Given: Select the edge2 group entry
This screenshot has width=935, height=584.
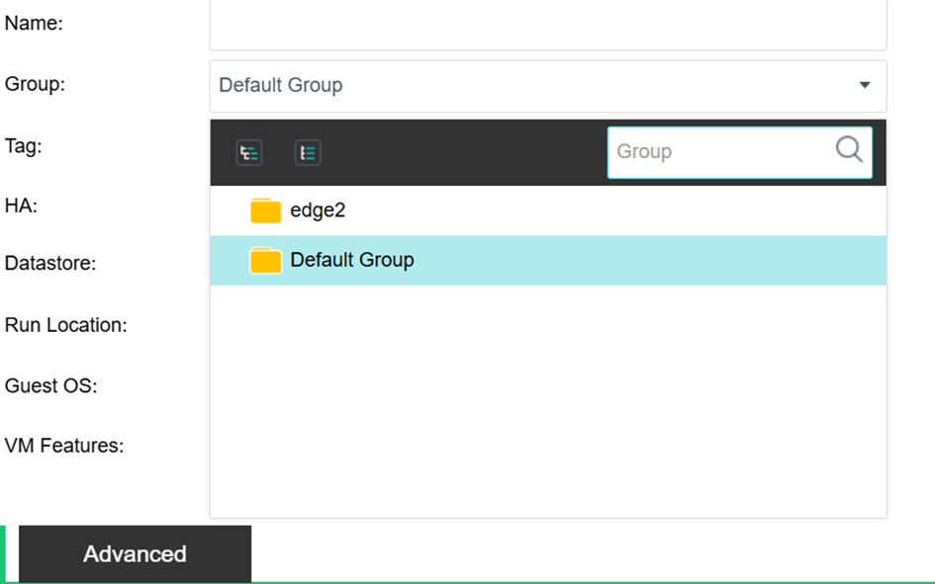Looking at the screenshot, I should click(318, 210).
